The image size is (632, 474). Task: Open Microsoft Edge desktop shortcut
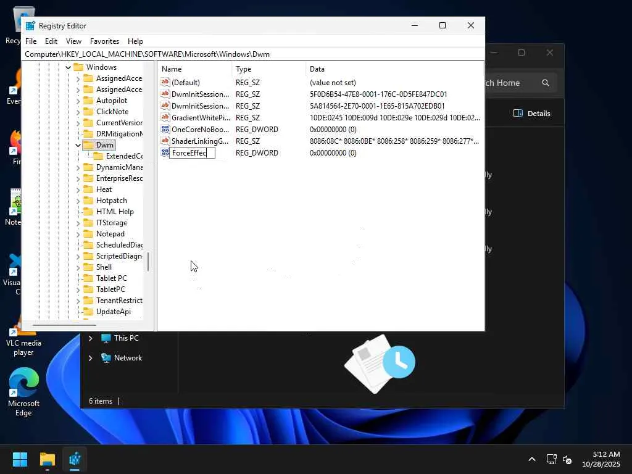pos(23,392)
